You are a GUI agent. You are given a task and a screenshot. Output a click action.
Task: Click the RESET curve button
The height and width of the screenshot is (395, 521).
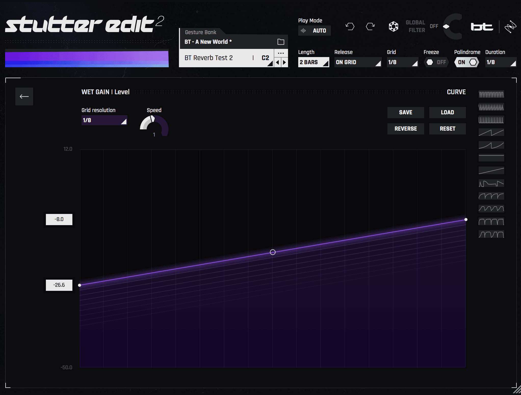(x=447, y=129)
